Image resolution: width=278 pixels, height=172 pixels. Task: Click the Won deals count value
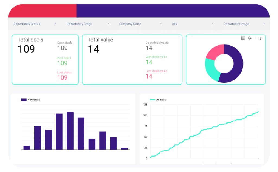pos(62,63)
